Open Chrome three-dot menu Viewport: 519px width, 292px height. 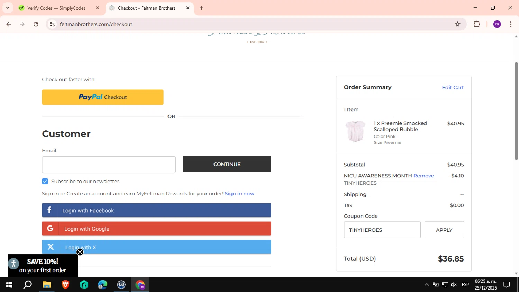[x=511, y=24]
